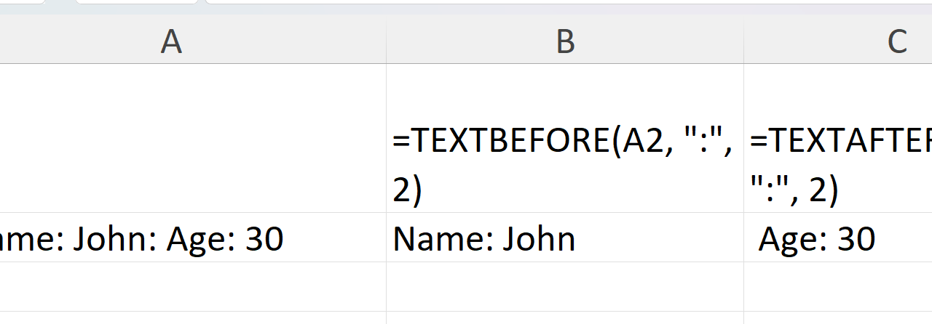Select the cell containing "John: Age: 30" in column A
This screenshot has width=932, height=324.
193,238
